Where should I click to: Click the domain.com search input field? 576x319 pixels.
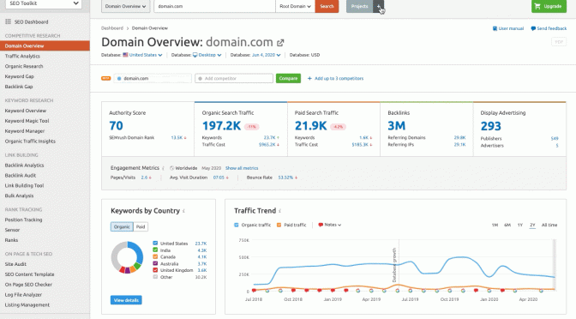click(214, 6)
